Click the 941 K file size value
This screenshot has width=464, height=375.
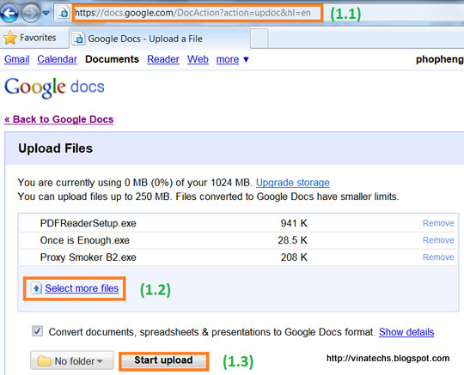(x=294, y=223)
